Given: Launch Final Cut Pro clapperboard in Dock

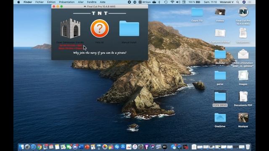Looking at the screenshot, I should tap(111, 147).
